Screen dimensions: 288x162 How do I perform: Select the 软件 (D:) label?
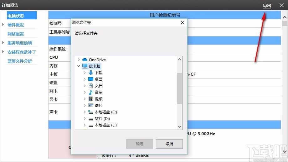pyautogui.click(x=102, y=119)
